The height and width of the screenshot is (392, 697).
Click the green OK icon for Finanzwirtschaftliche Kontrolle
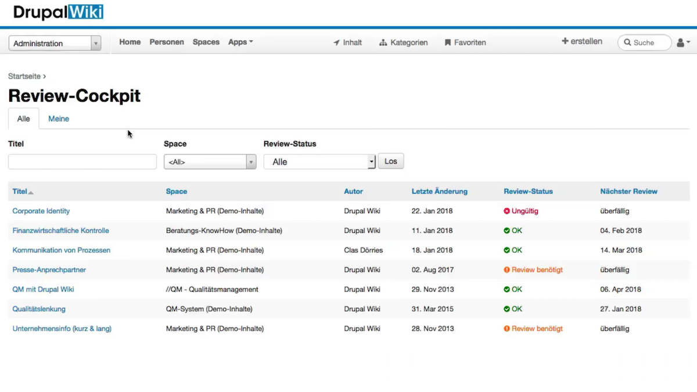click(506, 231)
